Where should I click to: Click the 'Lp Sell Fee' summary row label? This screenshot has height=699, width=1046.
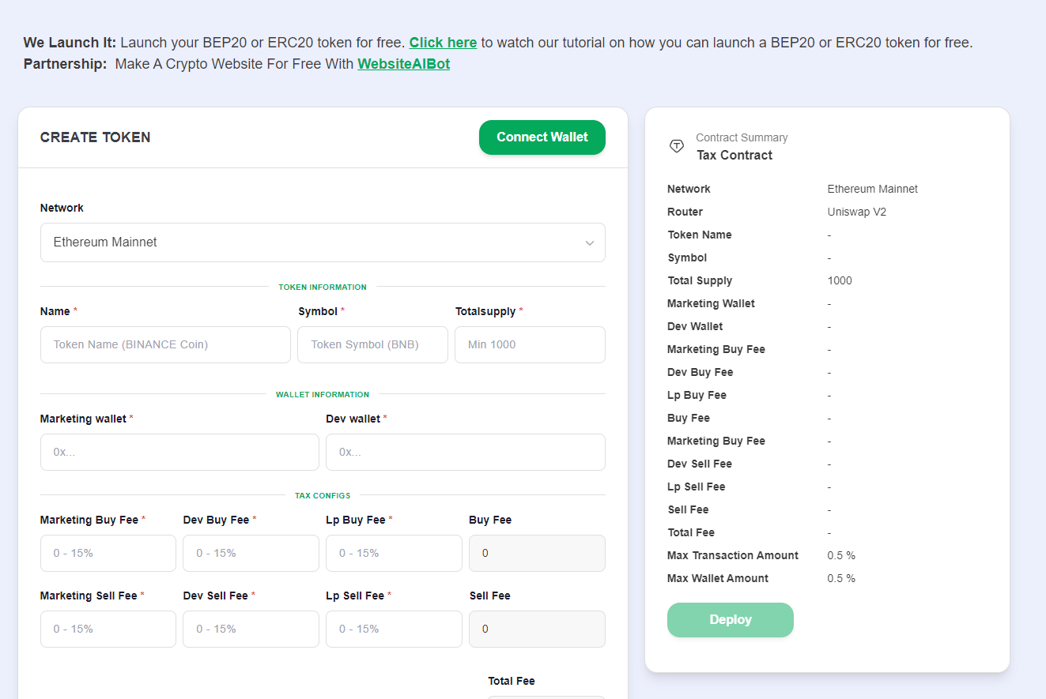tap(697, 487)
